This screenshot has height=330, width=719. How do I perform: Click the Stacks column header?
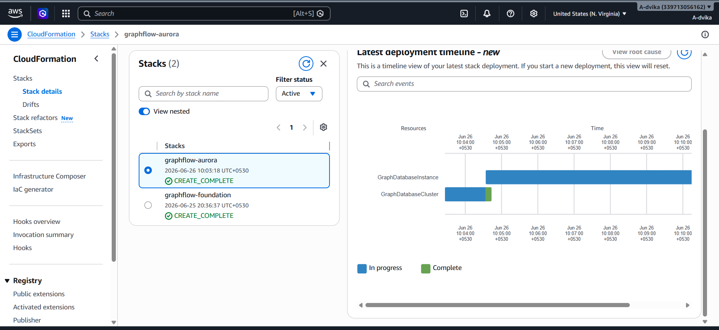(x=175, y=146)
